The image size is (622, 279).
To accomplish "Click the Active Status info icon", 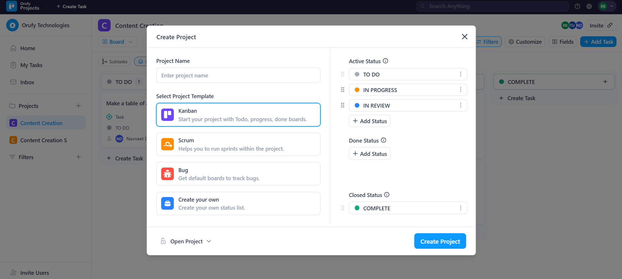I will tap(385, 61).
